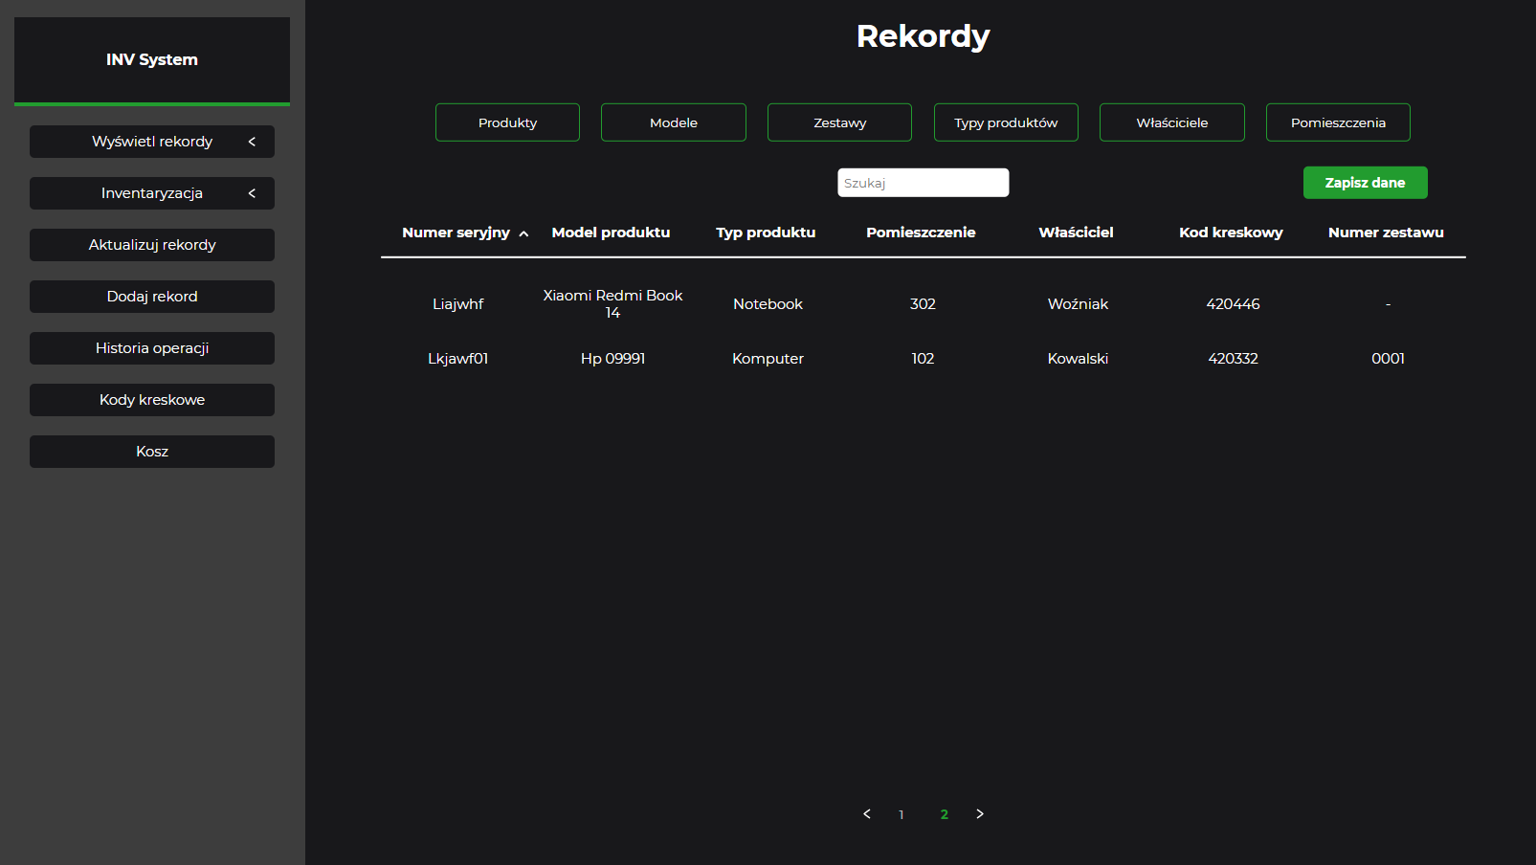
Task: Open Historia operacji in the sidebar
Action: [x=151, y=347]
